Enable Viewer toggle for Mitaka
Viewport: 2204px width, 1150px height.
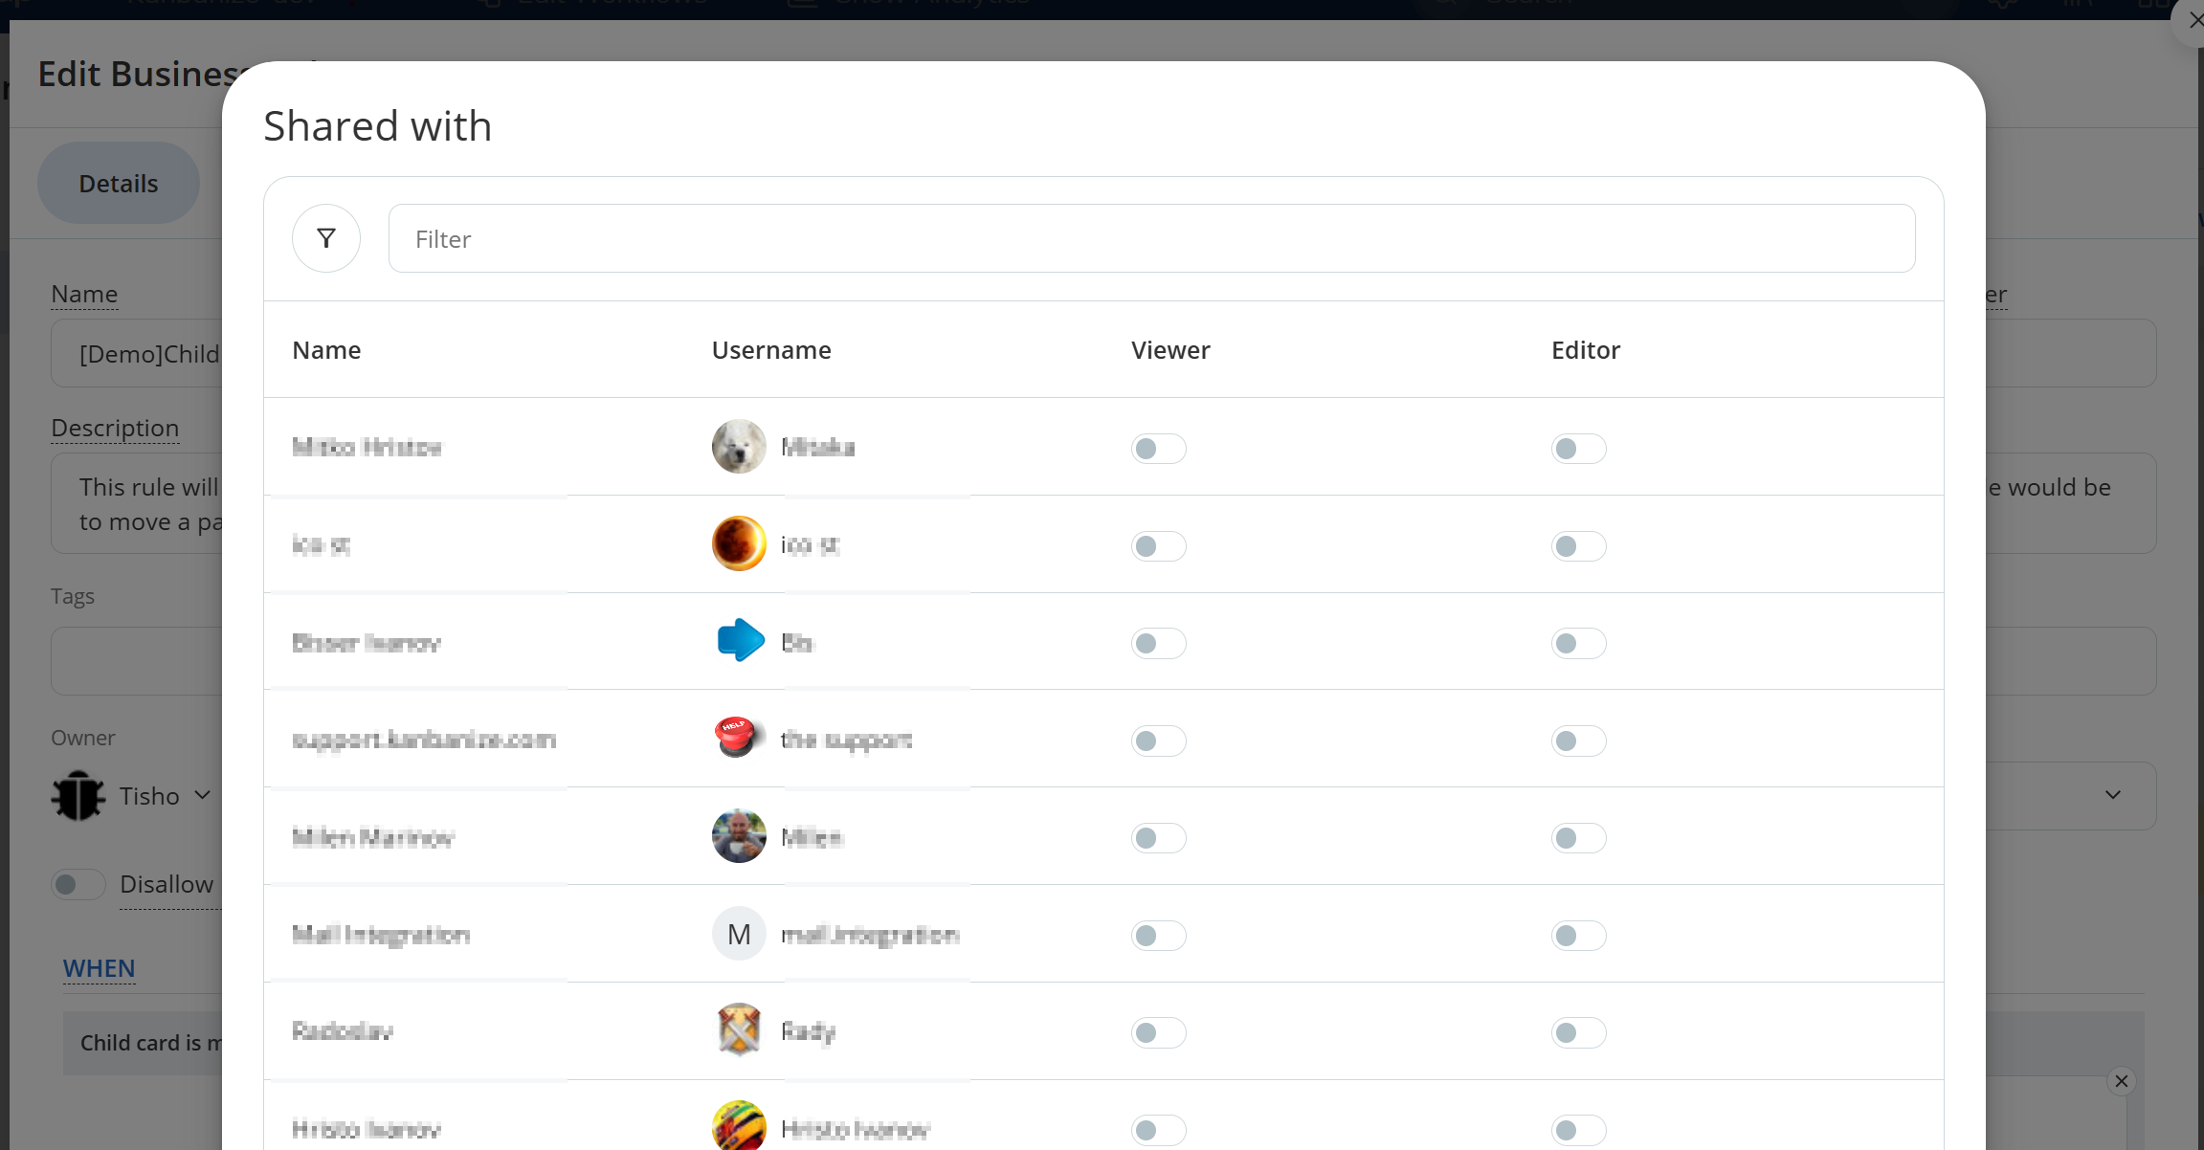coord(1158,449)
